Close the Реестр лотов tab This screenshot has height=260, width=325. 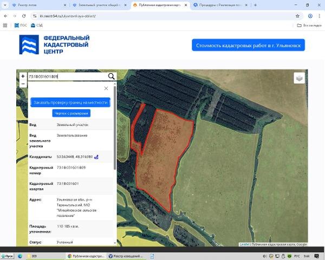point(64,5)
